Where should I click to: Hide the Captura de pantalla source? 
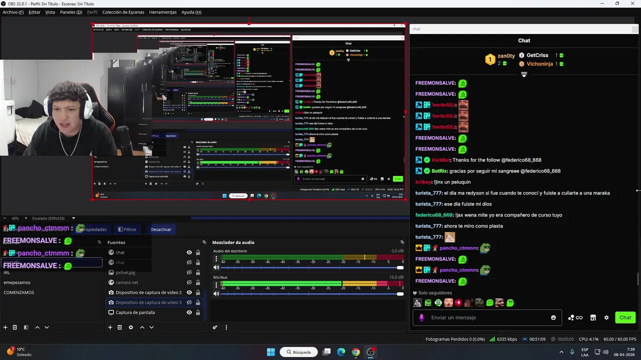point(189,312)
